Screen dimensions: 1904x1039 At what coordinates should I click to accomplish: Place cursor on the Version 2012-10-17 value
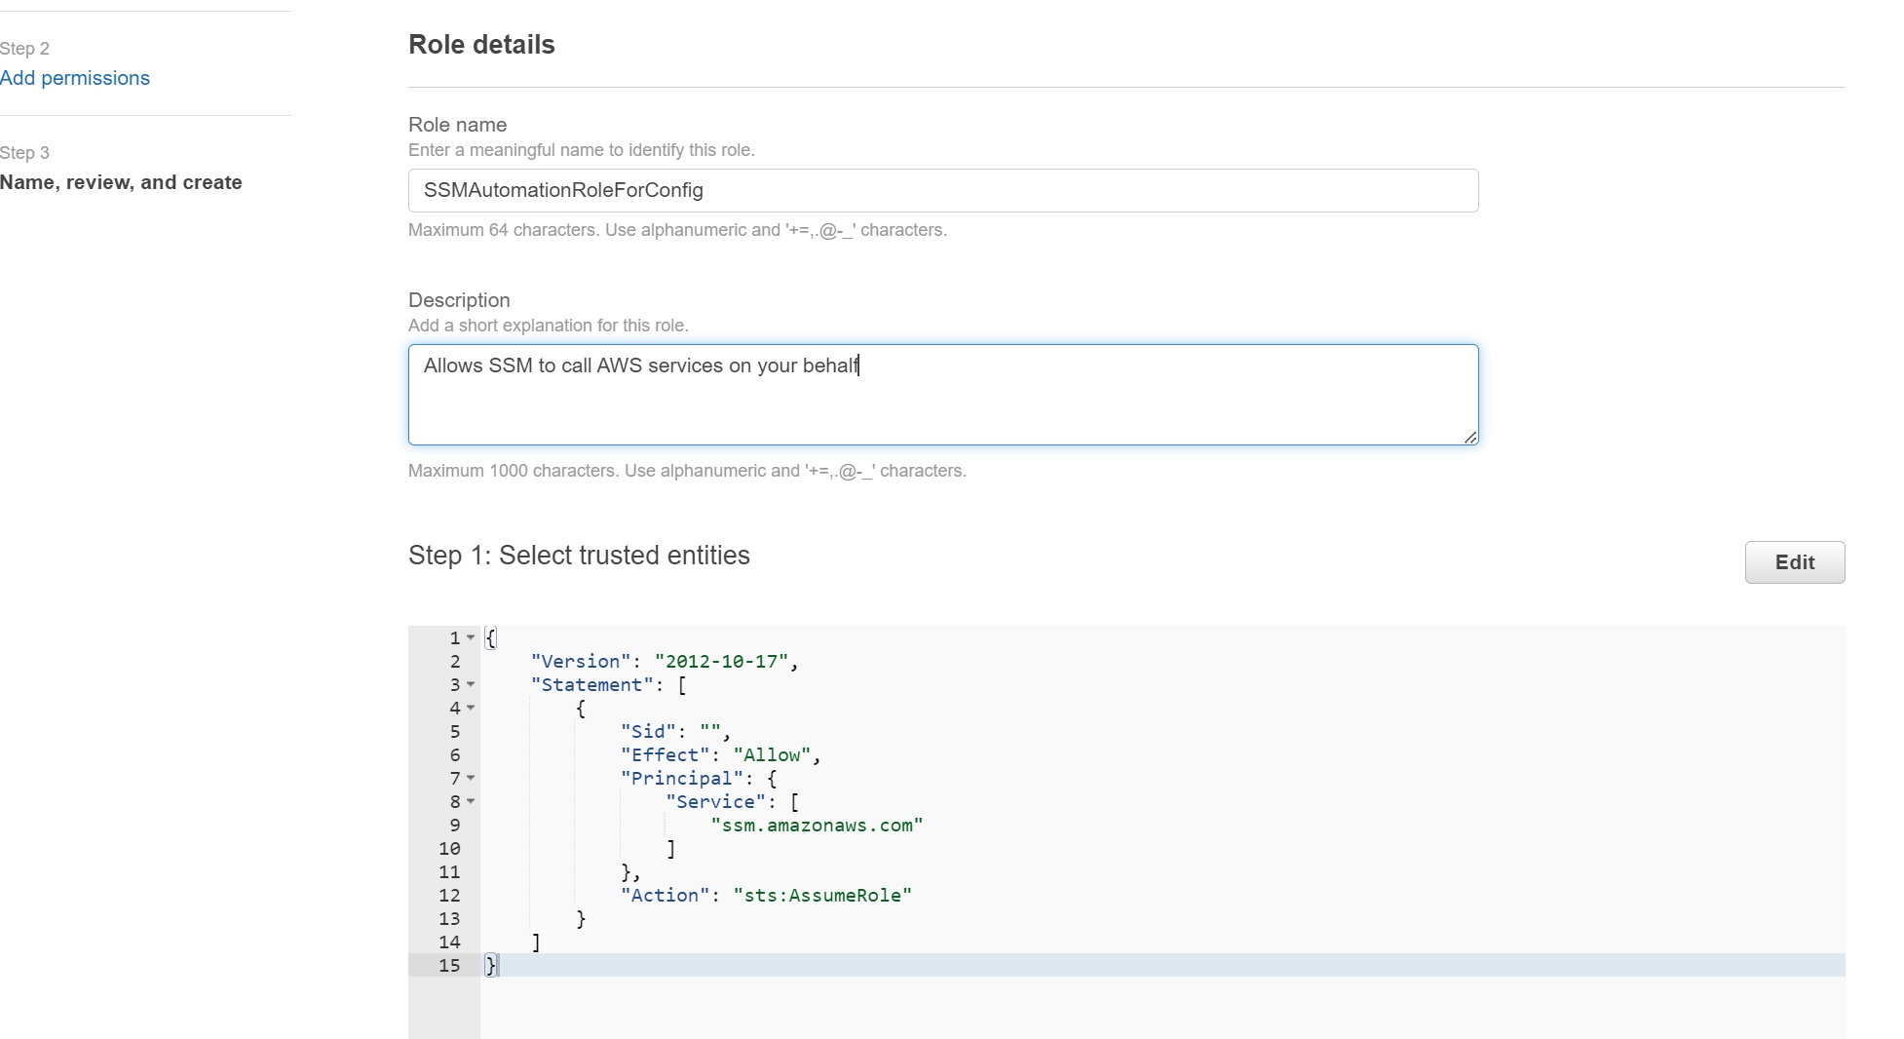click(x=721, y=662)
